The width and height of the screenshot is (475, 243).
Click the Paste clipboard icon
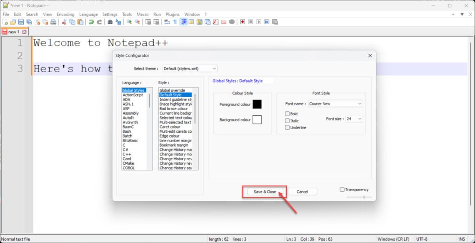(80, 22)
